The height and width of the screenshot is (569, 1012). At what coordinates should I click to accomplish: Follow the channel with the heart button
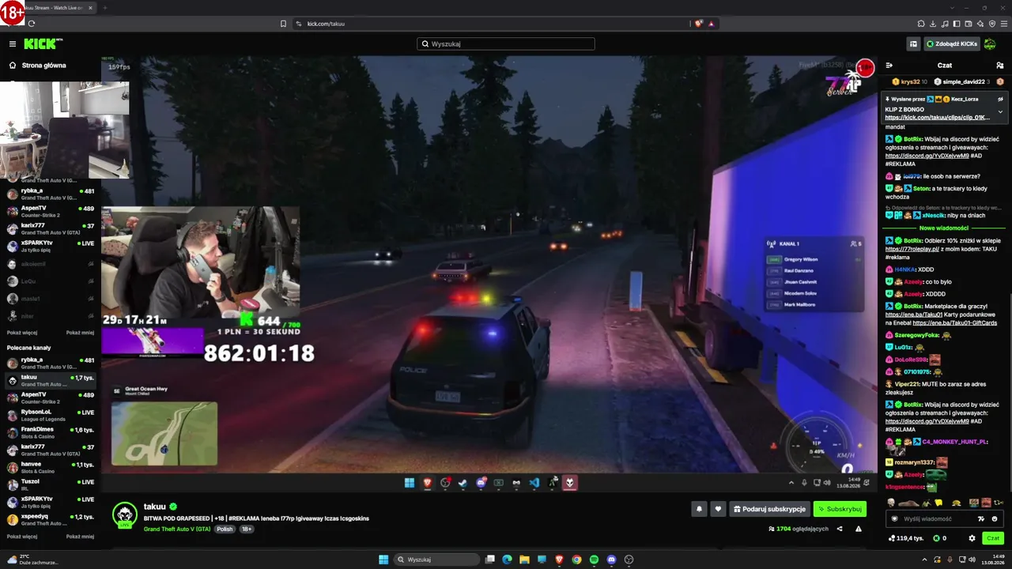[718, 510]
